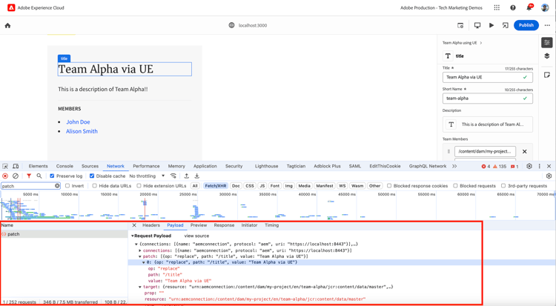Select the Fetch/XHR filter chip
This screenshot has width=556, height=306.
[216, 186]
